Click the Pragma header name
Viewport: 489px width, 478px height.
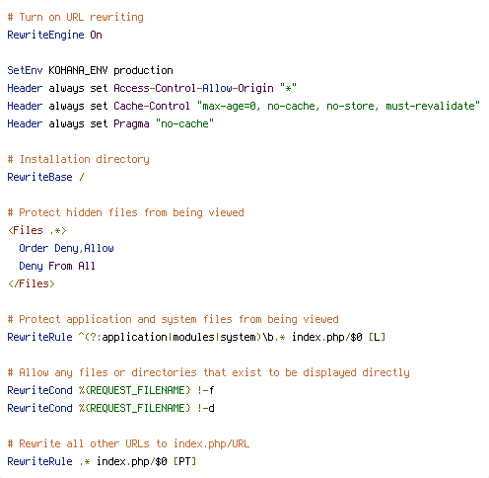tap(131, 124)
